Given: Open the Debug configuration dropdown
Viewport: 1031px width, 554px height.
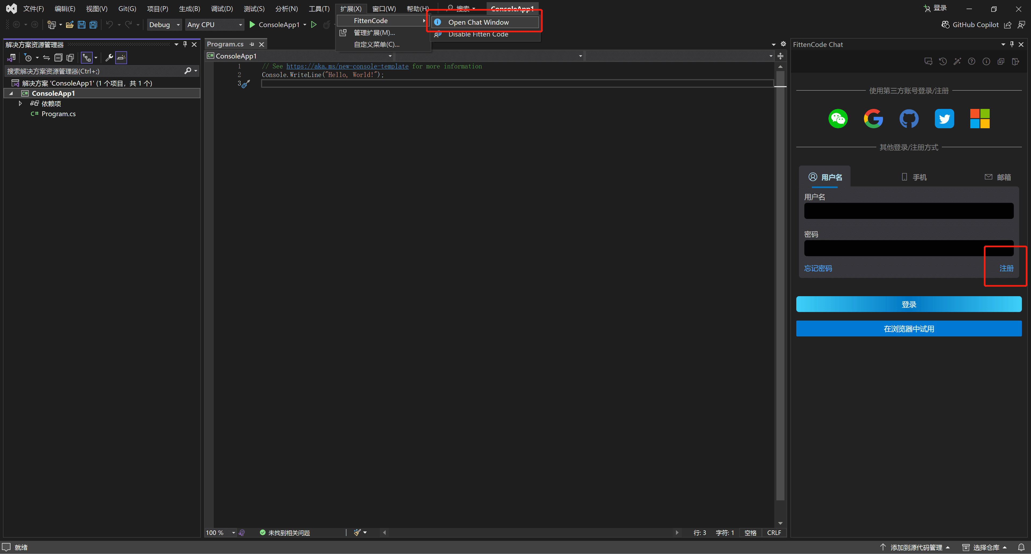Looking at the screenshot, I should click(165, 25).
